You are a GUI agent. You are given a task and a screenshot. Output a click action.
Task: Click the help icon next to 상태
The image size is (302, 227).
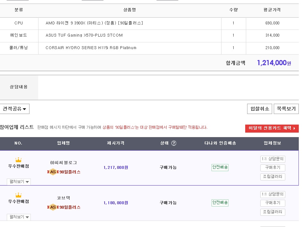coord(174,143)
